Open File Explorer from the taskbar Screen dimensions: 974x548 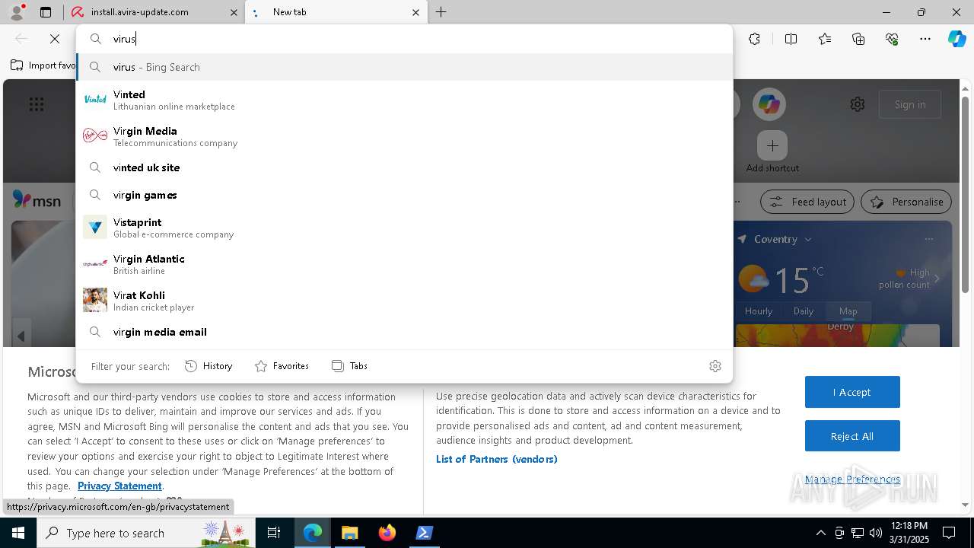pos(349,533)
